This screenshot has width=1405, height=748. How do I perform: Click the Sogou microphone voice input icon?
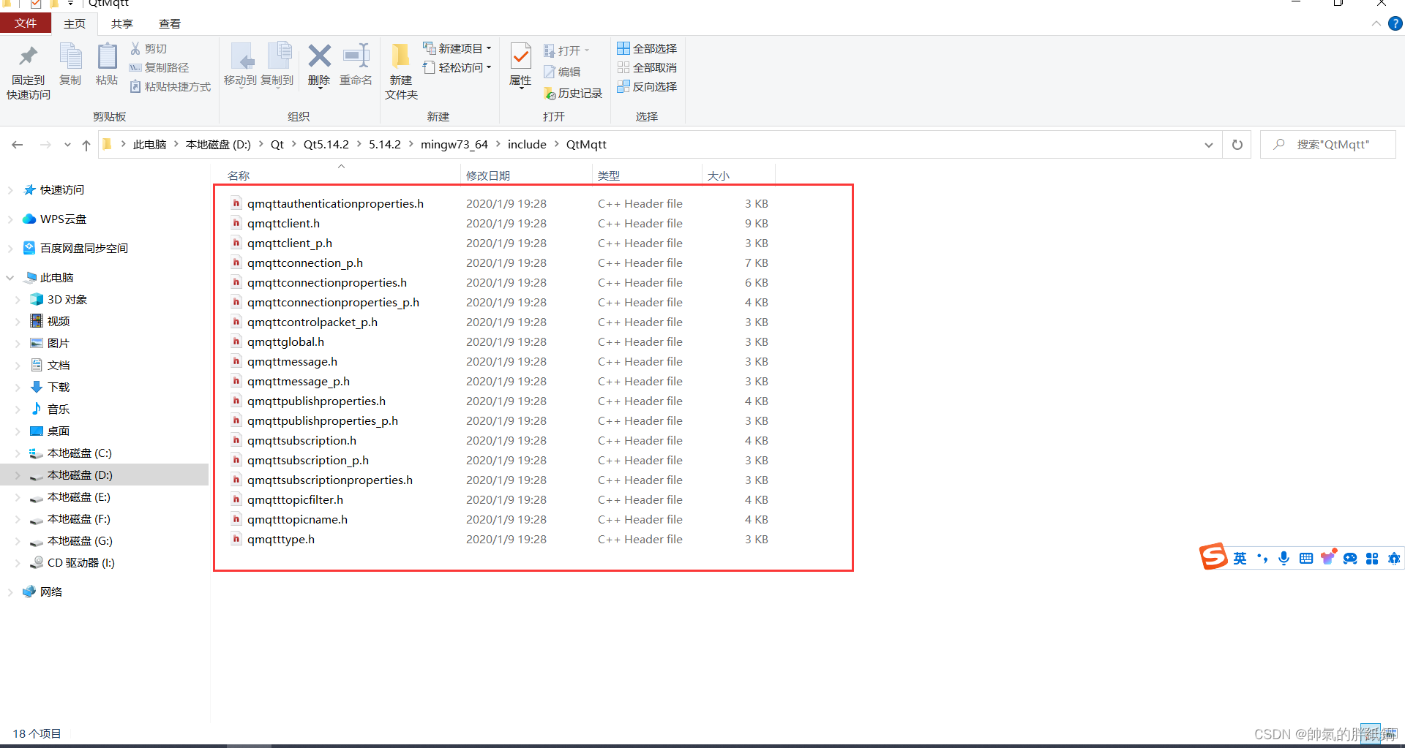click(x=1284, y=559)
